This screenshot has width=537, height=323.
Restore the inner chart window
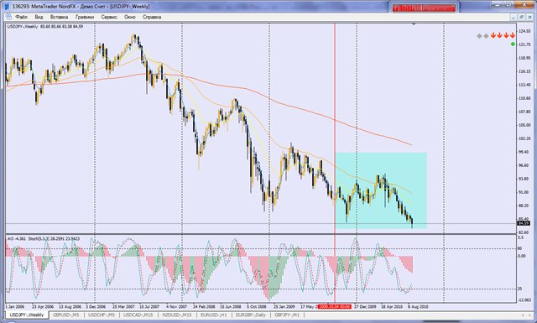point(522,17)
